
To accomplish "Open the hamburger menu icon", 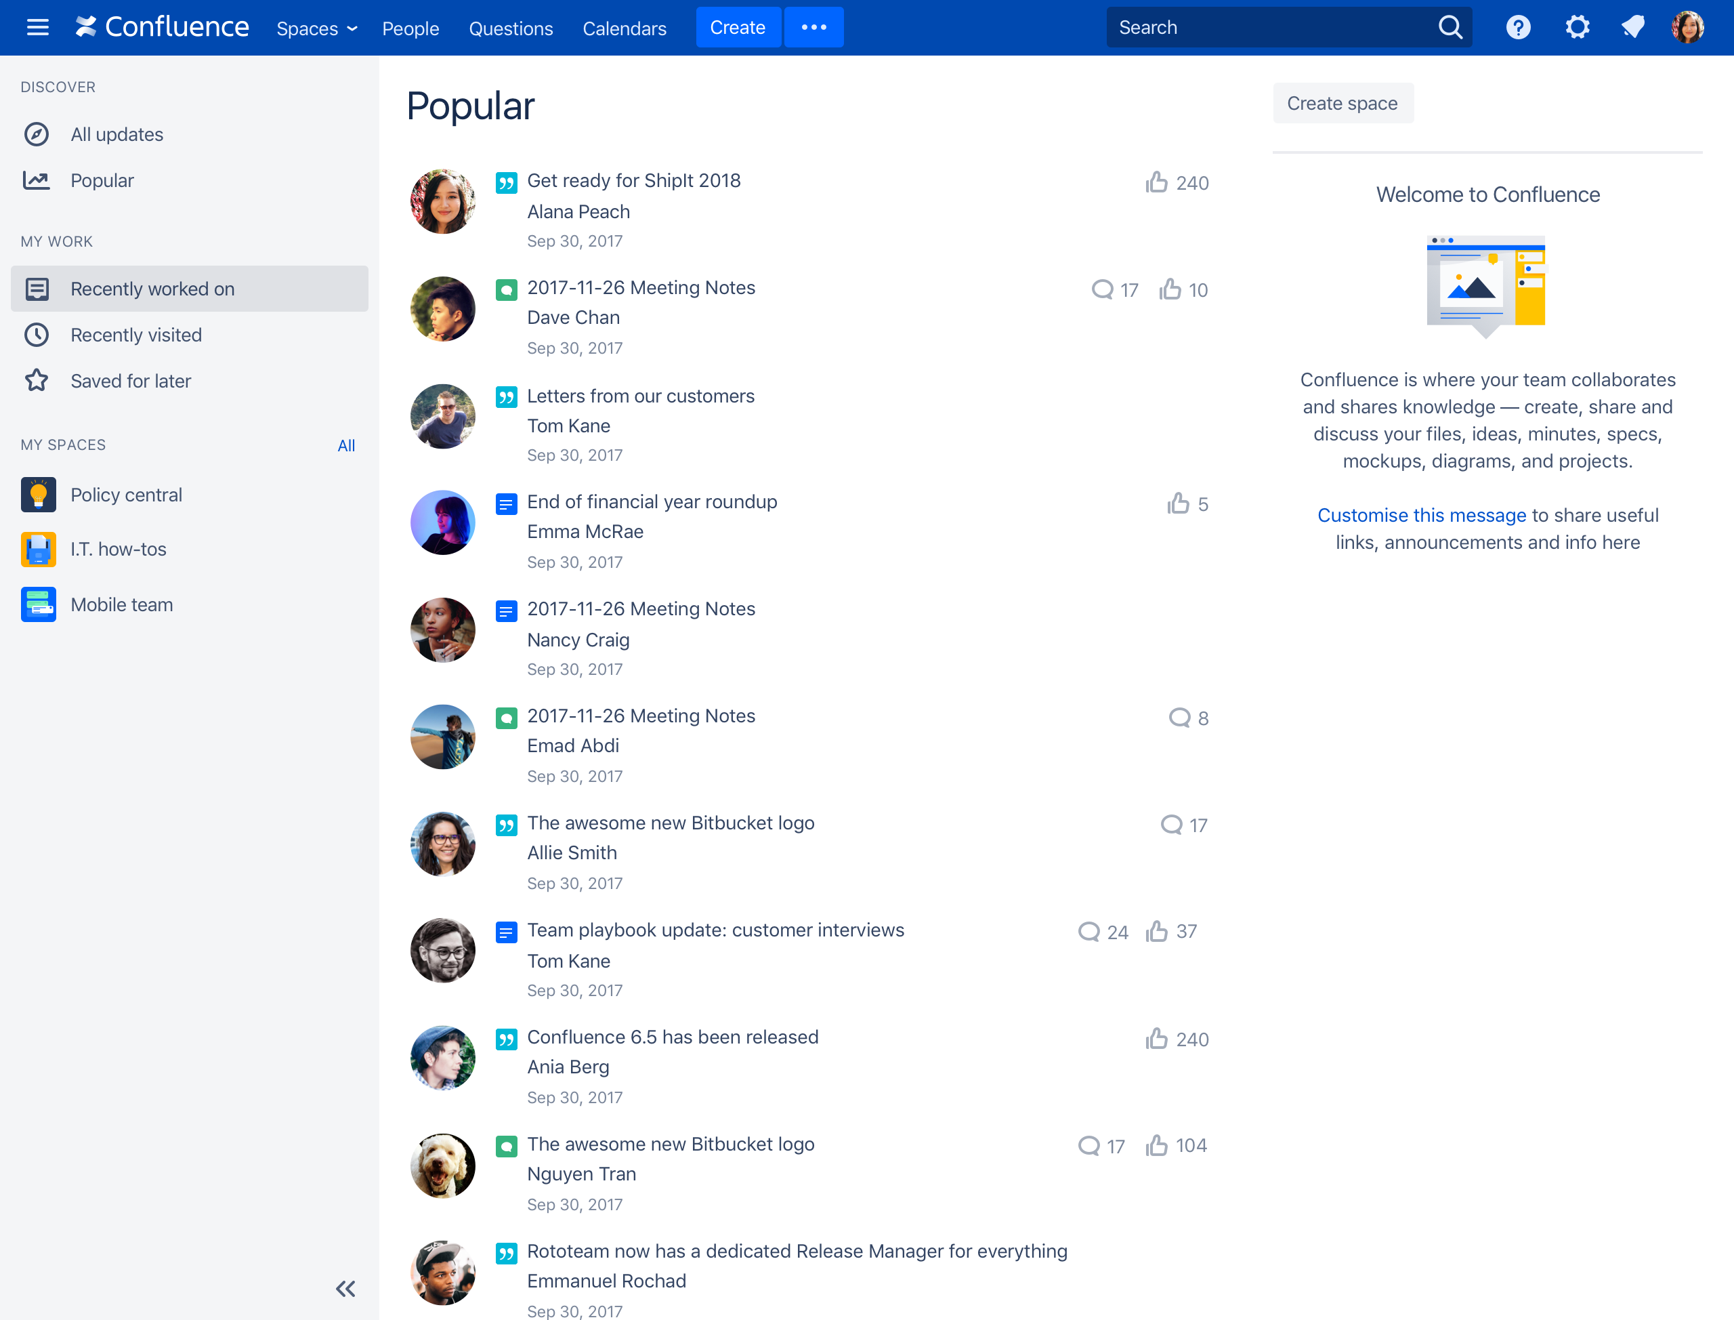I will click(37, 28).
